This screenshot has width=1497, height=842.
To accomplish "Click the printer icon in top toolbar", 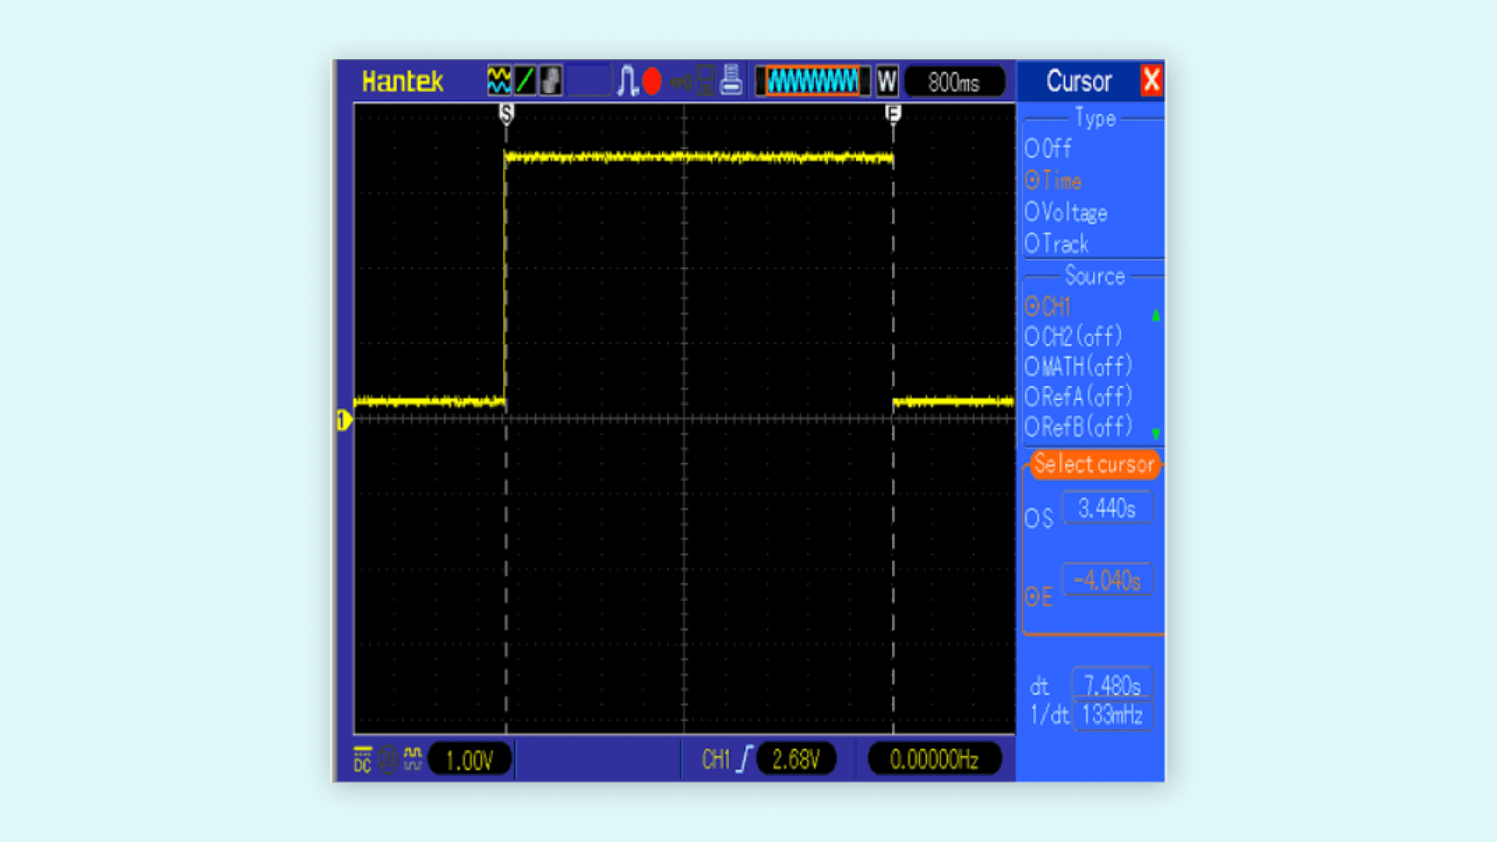I will point(731,80).
